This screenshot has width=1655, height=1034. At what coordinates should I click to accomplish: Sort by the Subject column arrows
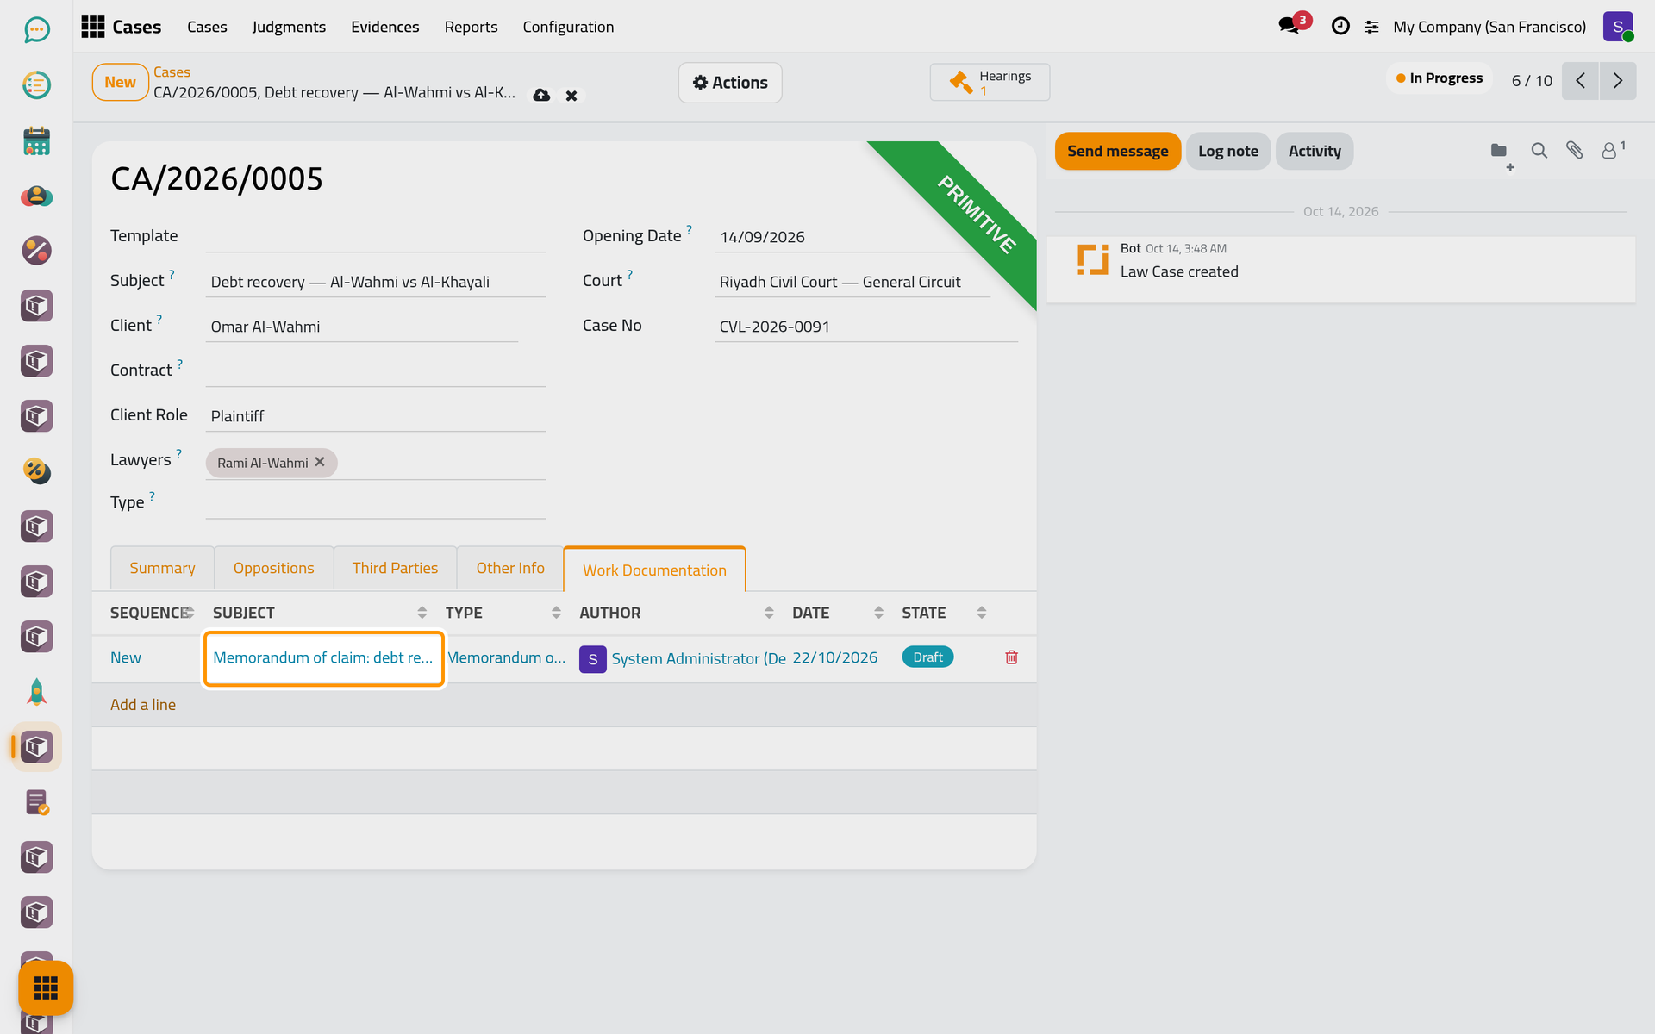pos(422,613)
